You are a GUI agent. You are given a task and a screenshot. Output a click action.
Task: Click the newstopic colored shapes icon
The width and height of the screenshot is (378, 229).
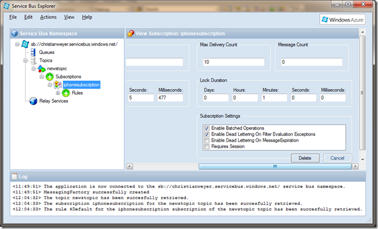pyautogui.click(x=42, y=69)
